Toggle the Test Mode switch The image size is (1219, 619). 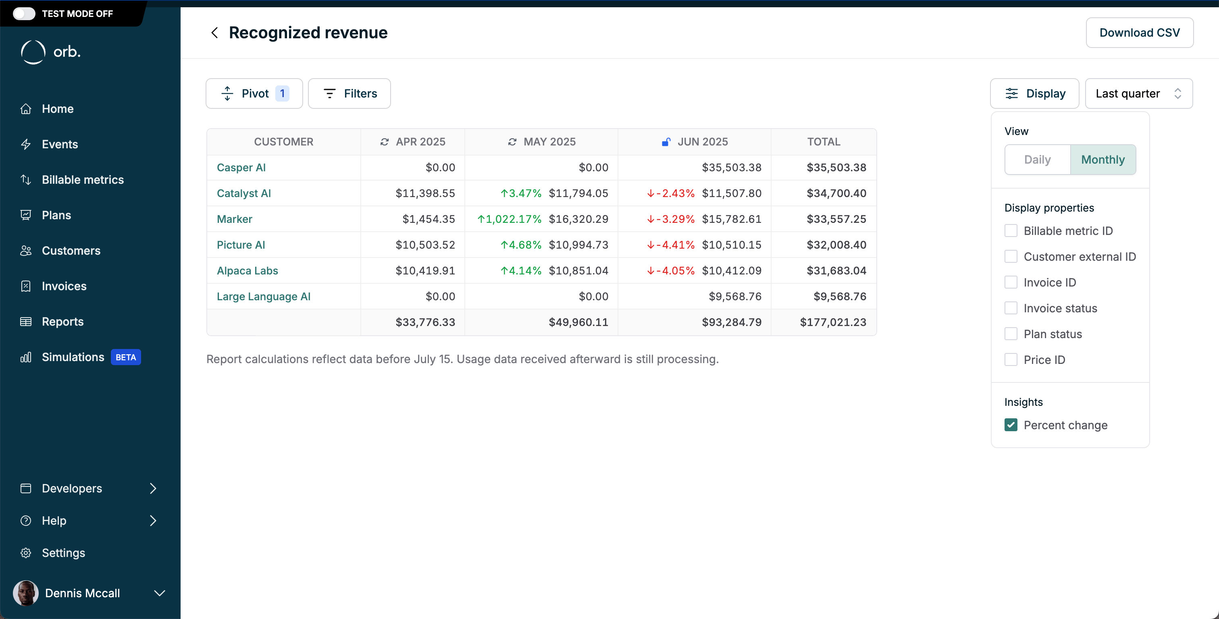[x=24, y=14]
